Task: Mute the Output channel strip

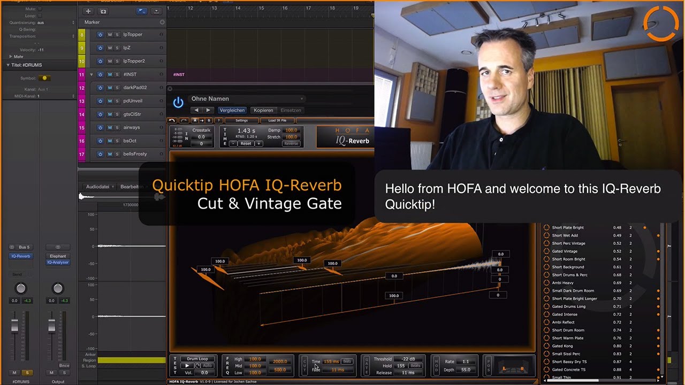Action: 51,373
